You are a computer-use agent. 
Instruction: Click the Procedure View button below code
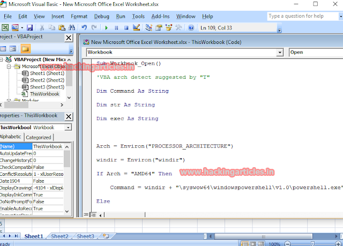tap(86, 215)
